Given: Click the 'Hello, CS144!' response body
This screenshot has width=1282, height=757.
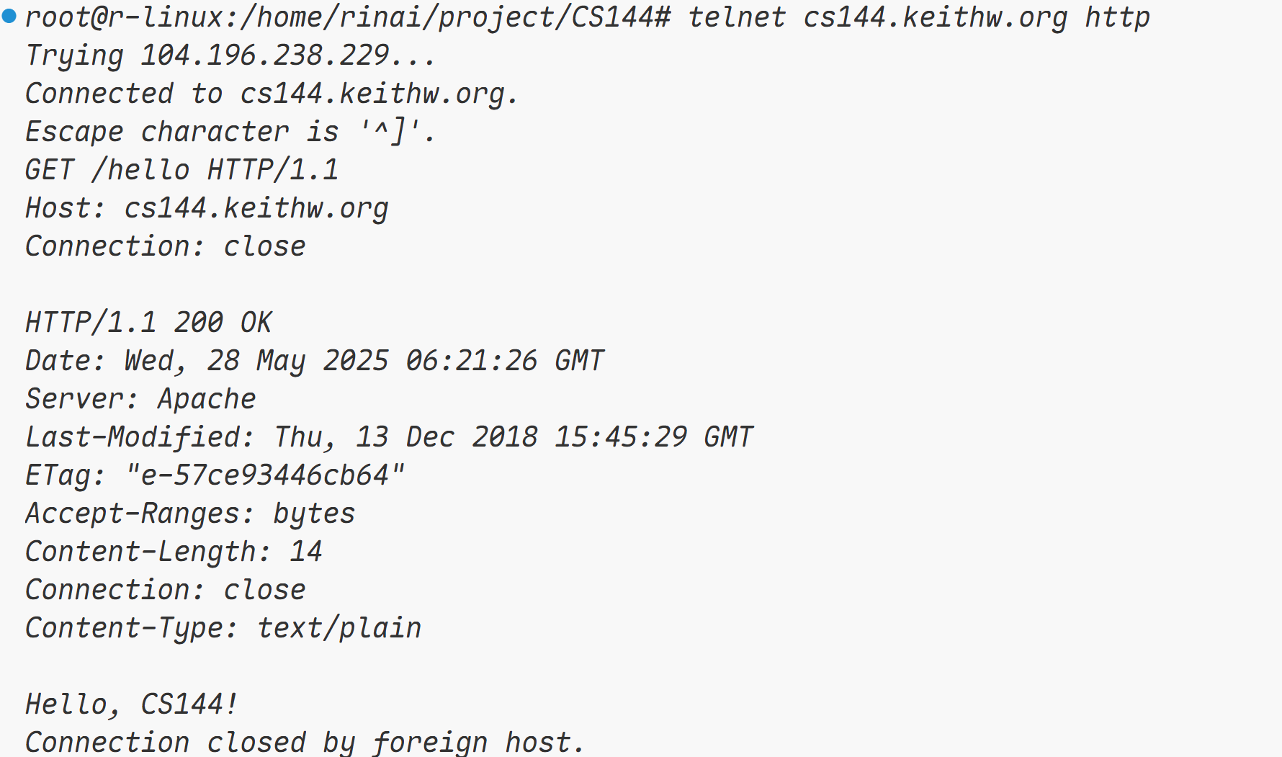Looking at the screenshot, I should click(x=132, y=704).
